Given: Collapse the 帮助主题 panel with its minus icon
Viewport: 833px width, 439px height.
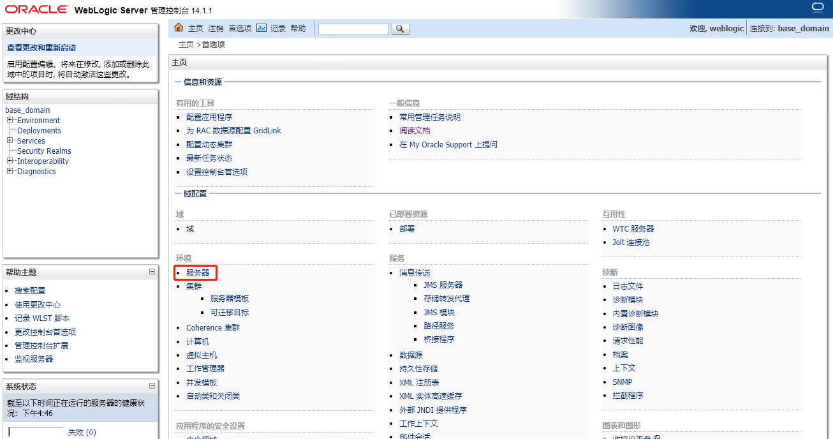Looking at the screenshot, I should pos(152,271).
